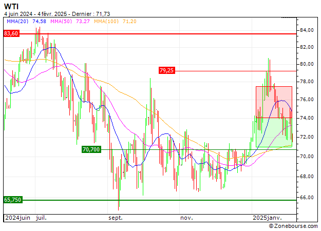Click the 84,00 price axis label
321x231 pixels.
[x=307, y=30]
